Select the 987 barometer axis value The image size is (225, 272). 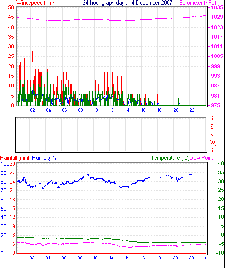point(215,86)
